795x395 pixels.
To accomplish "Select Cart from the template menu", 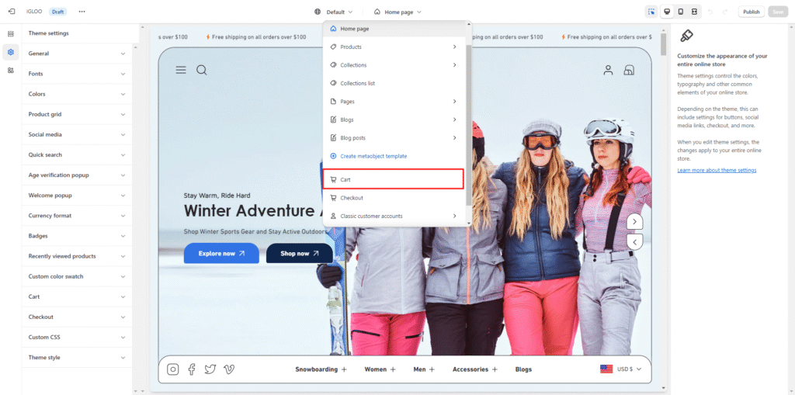I will tap(393, 179).
